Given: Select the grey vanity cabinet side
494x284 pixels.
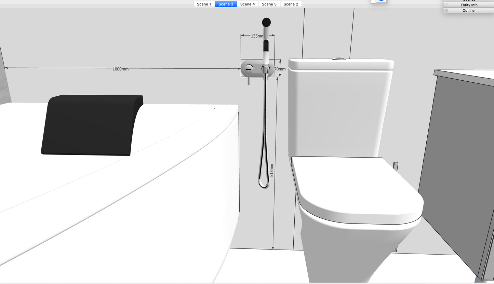Looking at the screenshot, I should click(455, 171).
